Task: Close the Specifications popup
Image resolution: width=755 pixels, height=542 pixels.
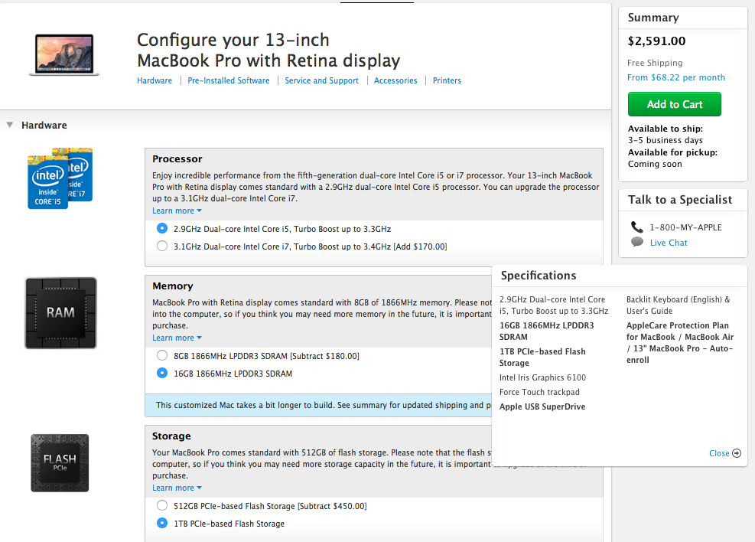Action: coord(719,453)
